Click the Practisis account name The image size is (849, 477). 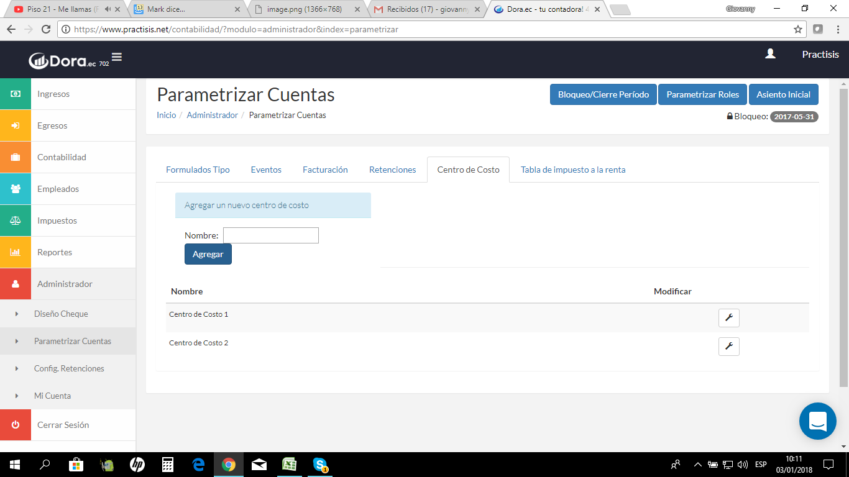coord(820,55)
